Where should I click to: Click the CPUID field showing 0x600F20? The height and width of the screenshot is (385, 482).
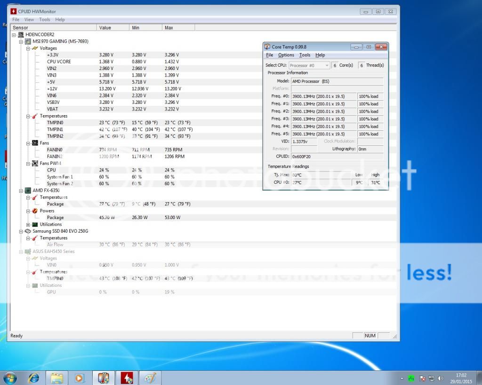pos(337,157)
